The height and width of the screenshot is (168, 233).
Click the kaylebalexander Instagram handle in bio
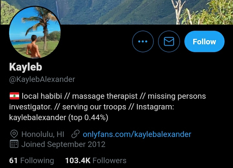pos(38,118)
